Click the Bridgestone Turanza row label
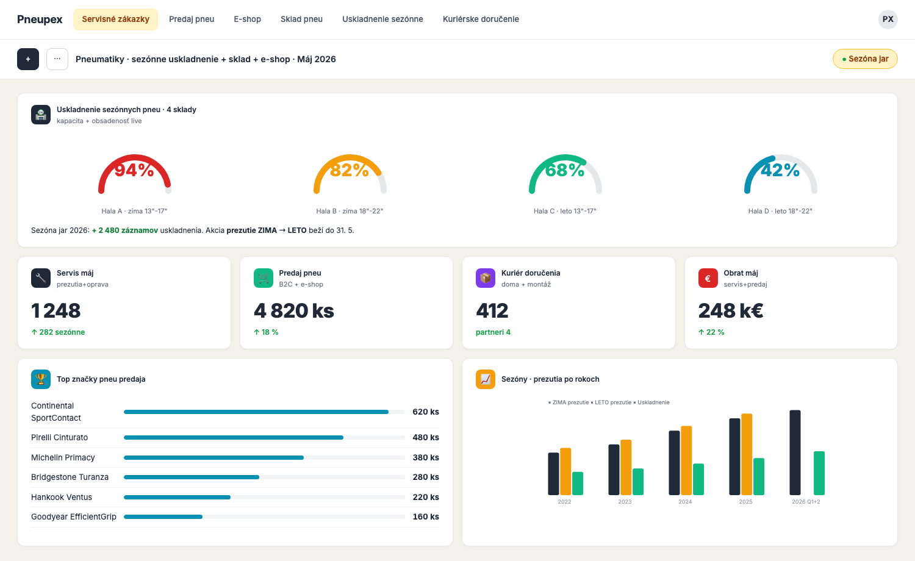Viewport: 915px width, 561px height. [x=70, y=477]
